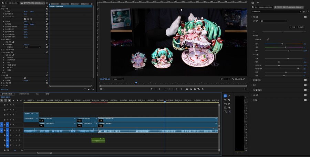Open the Effect Controls filter funnel icon
Viewport: 310px width, 157px height.
85,89
